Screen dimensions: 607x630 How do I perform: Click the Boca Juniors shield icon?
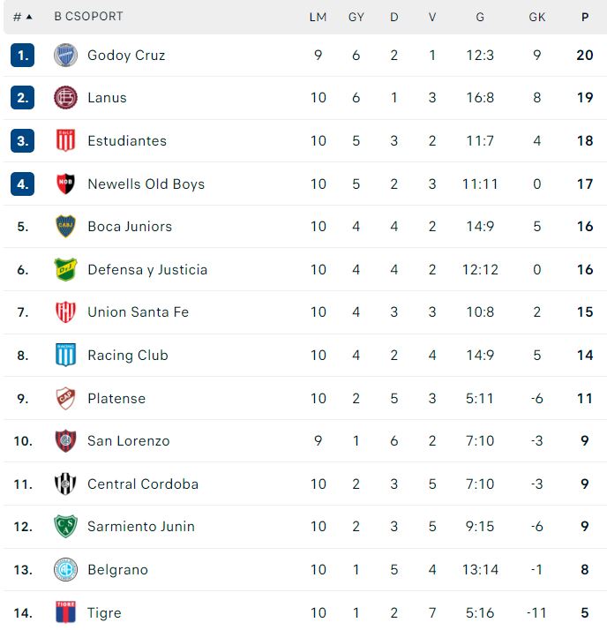[x=65, y=226]
